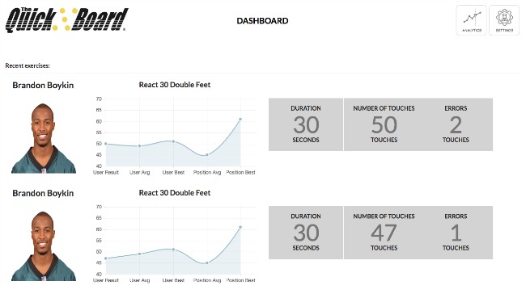This screenshot has height=294, width=526.
Task: Click second React 30 Double Feet title
Action: pos(175,193)
